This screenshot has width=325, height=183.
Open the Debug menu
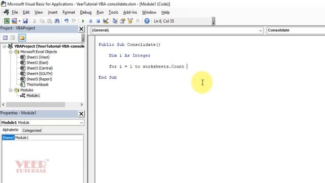pyautogui.click(x=86, y=12)
